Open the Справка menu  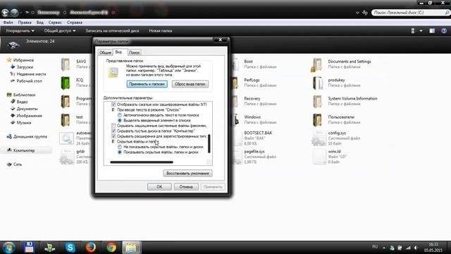[x=75, y=23]
